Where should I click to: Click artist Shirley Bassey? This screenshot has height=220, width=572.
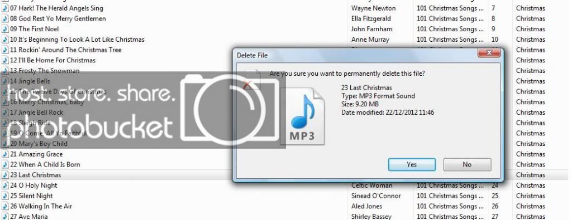[x=371, y=216]
